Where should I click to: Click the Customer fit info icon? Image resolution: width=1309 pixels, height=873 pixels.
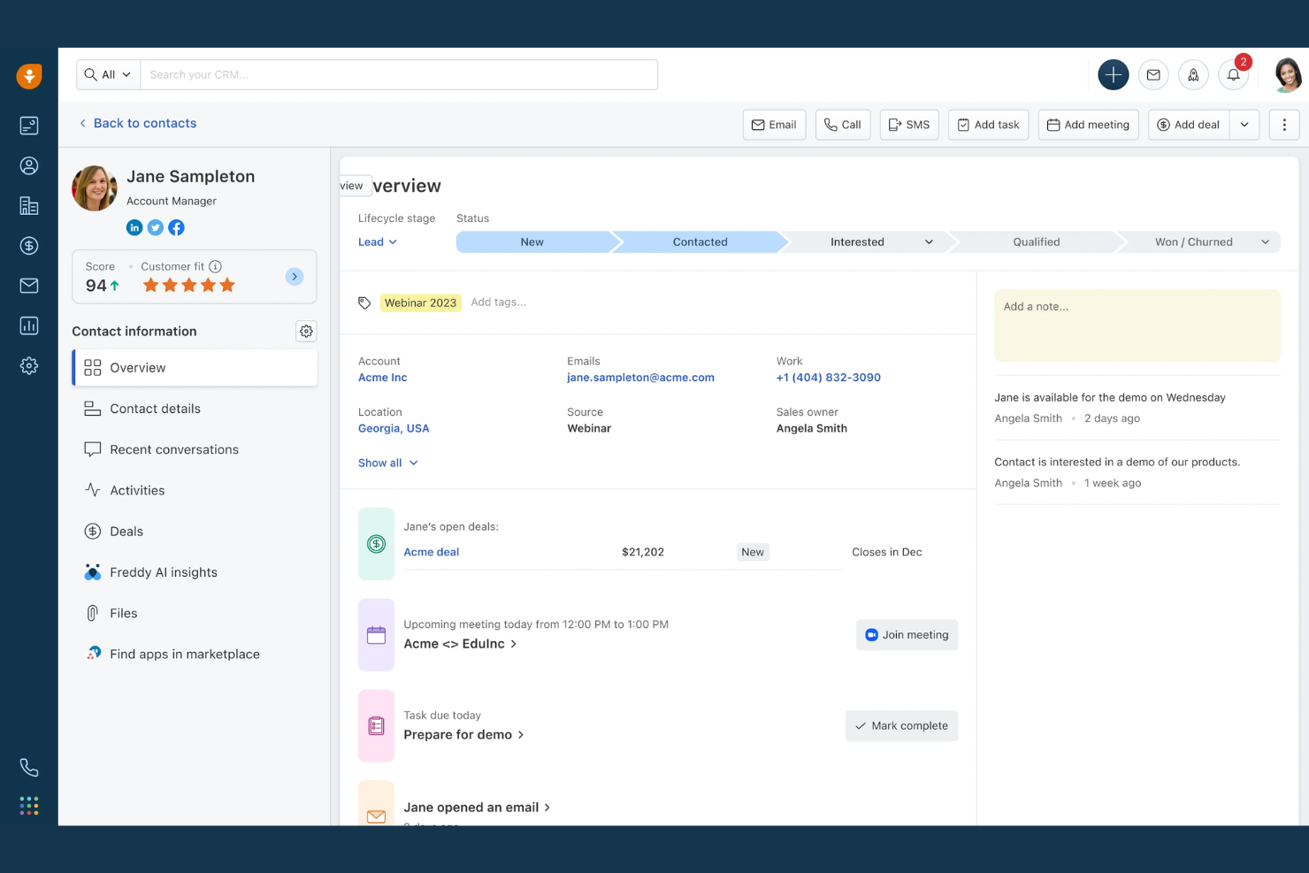point(215,266)
